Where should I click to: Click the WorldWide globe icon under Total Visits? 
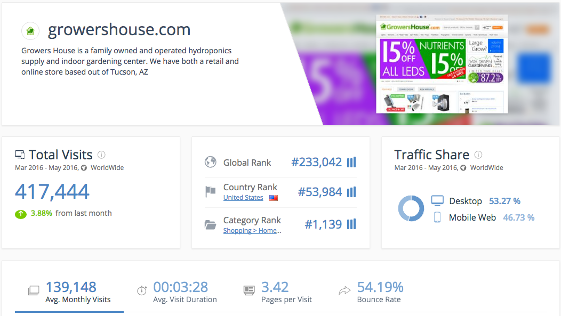coord(84,168)
